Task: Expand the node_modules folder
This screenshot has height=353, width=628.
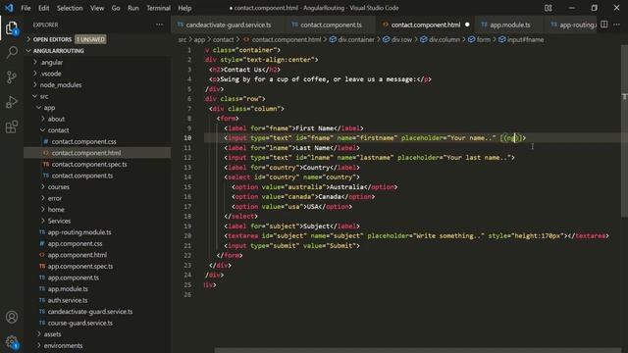Action: tap(61, 85)
